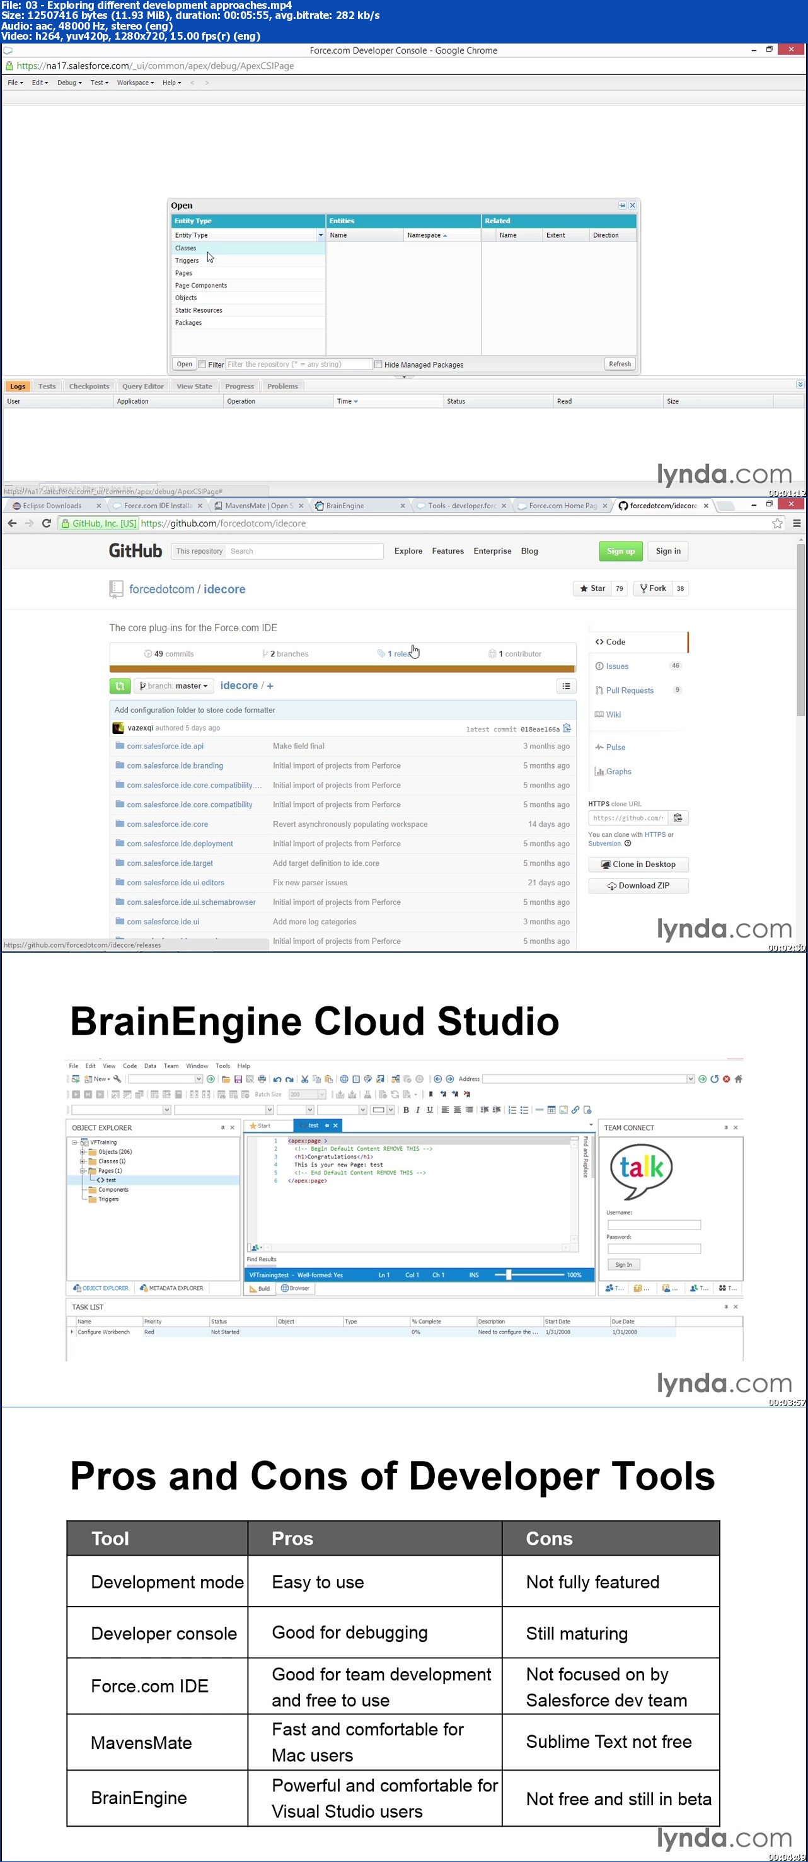
Task: Click the bookmark star in GitHub address bar
Action: point(777,523)
